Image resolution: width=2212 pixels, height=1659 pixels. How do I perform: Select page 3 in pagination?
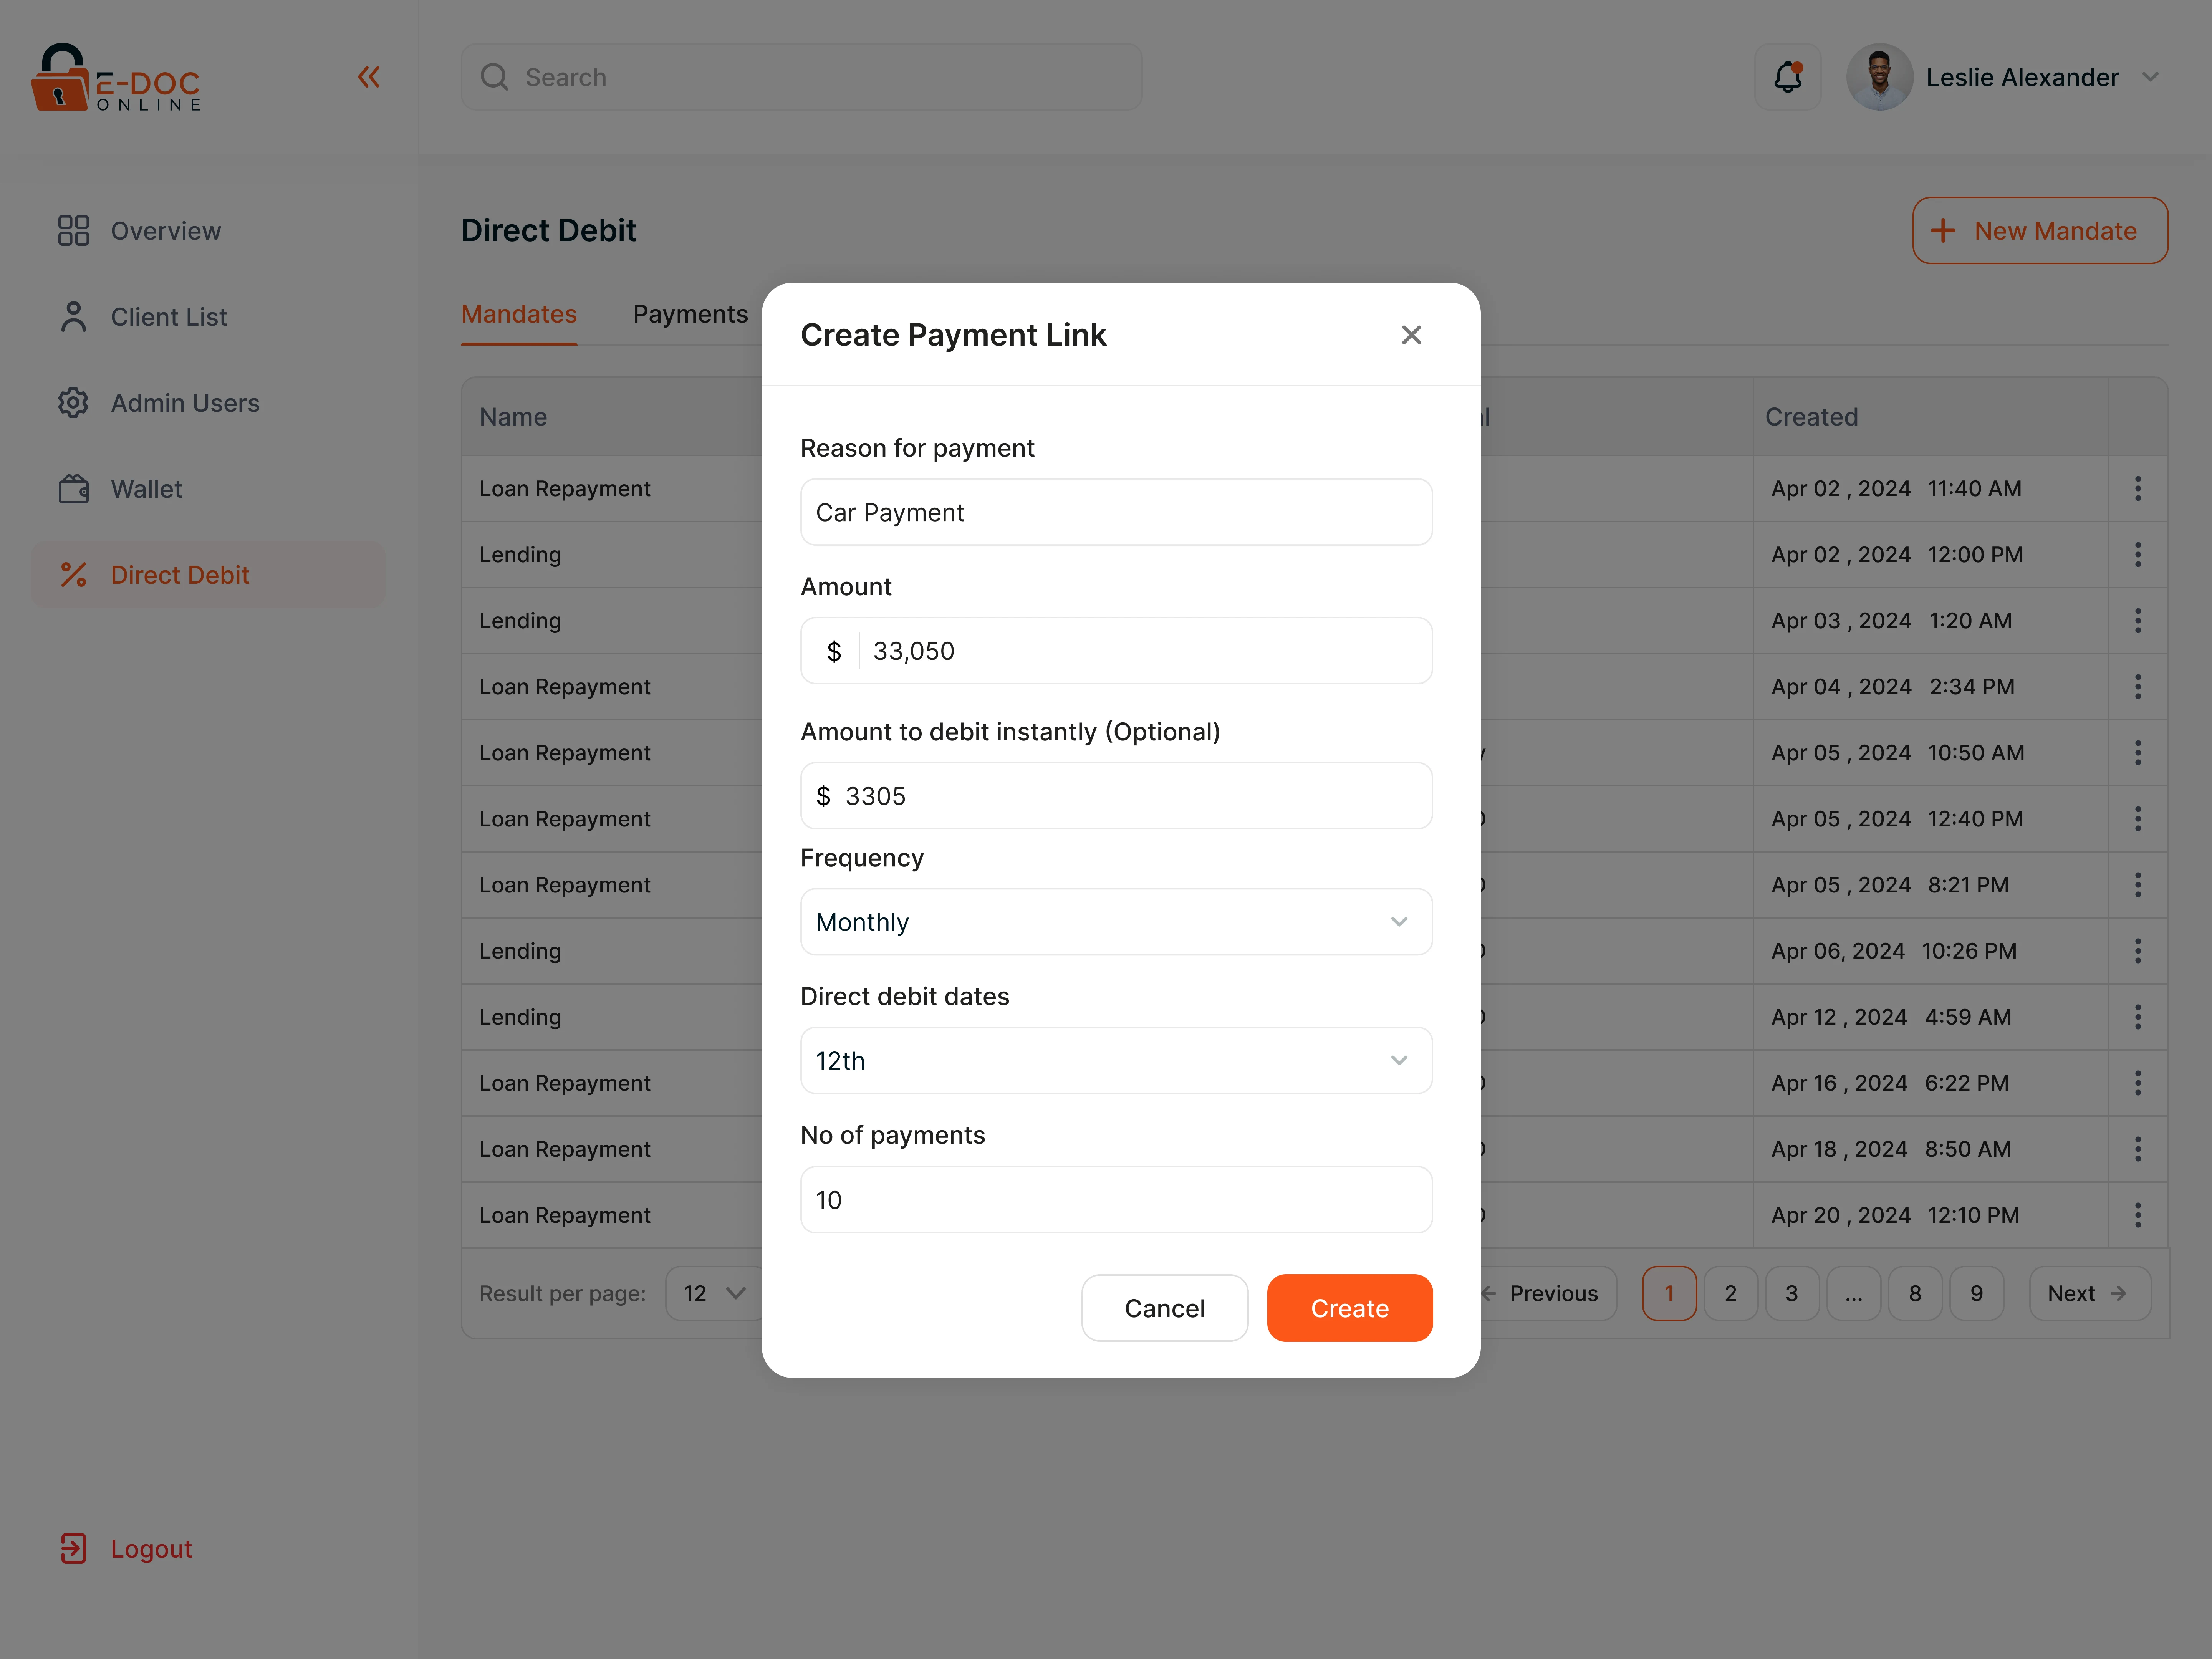1792,1294
